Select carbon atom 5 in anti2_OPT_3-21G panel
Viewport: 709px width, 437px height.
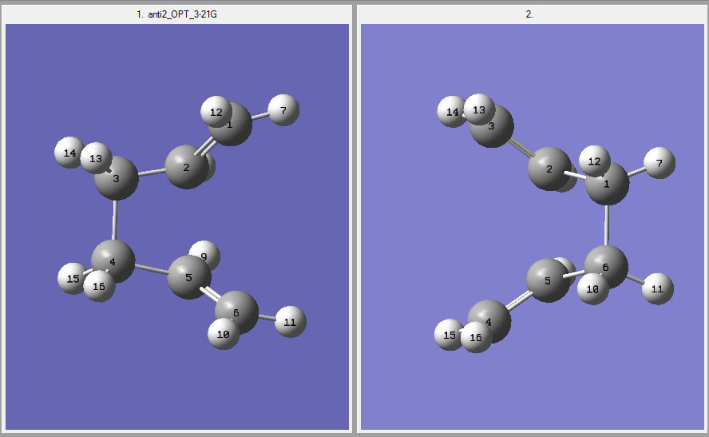(x=189, y=277)
